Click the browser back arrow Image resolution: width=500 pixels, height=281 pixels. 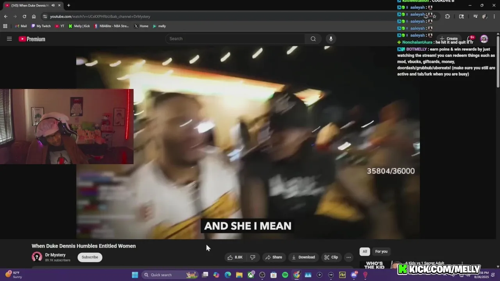pos(5,16)
